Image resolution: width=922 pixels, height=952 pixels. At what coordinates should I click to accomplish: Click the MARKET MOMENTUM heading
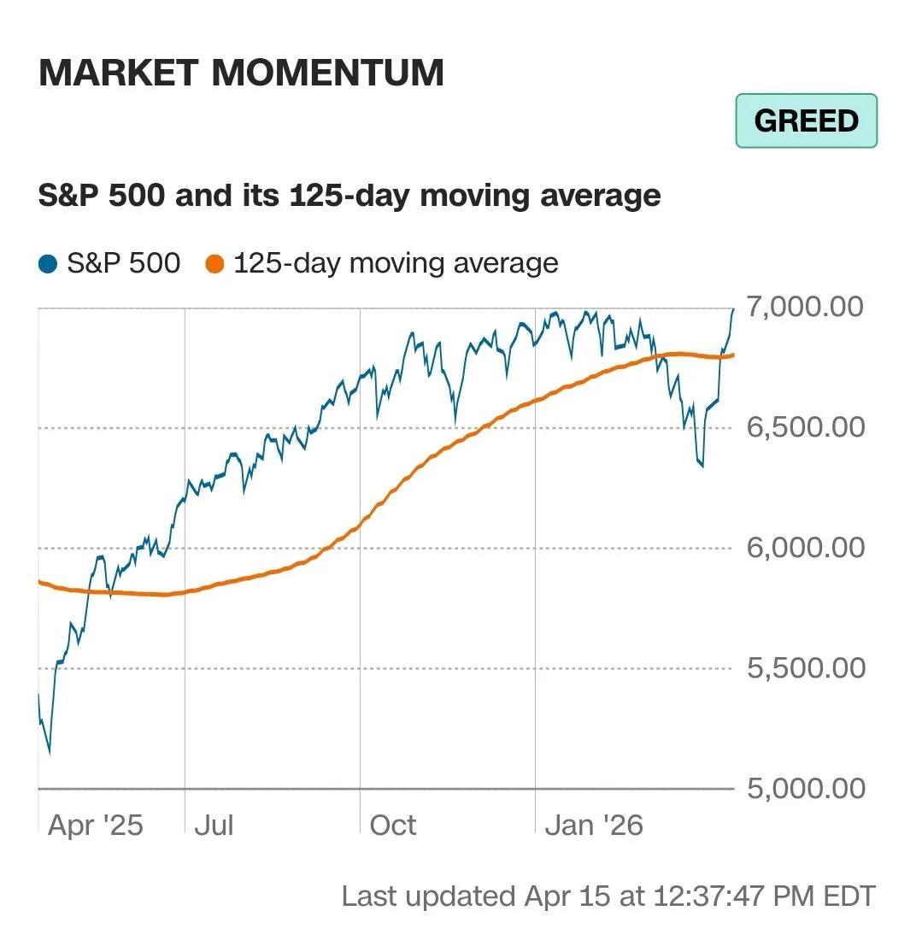click(241, 73)
